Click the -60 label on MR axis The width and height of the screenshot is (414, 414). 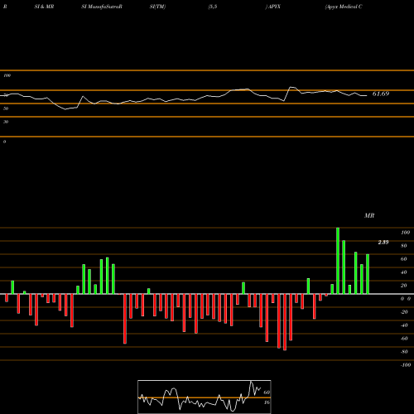pyautogui.click(x=404, y=339)
